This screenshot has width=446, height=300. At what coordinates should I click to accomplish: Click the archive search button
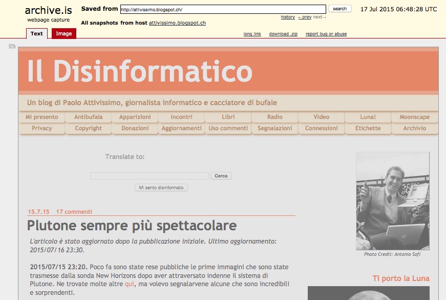339,9
